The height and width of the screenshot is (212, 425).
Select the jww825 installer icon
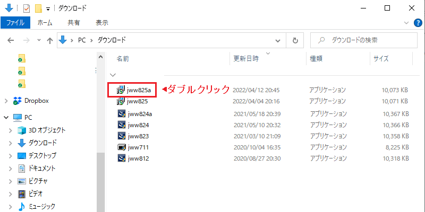[x=121, y=101]
